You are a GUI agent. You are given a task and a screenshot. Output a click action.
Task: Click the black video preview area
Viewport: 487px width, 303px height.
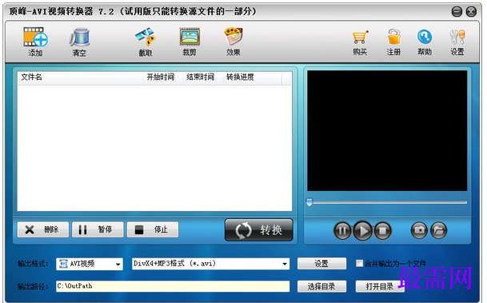(x=387, y=130)
